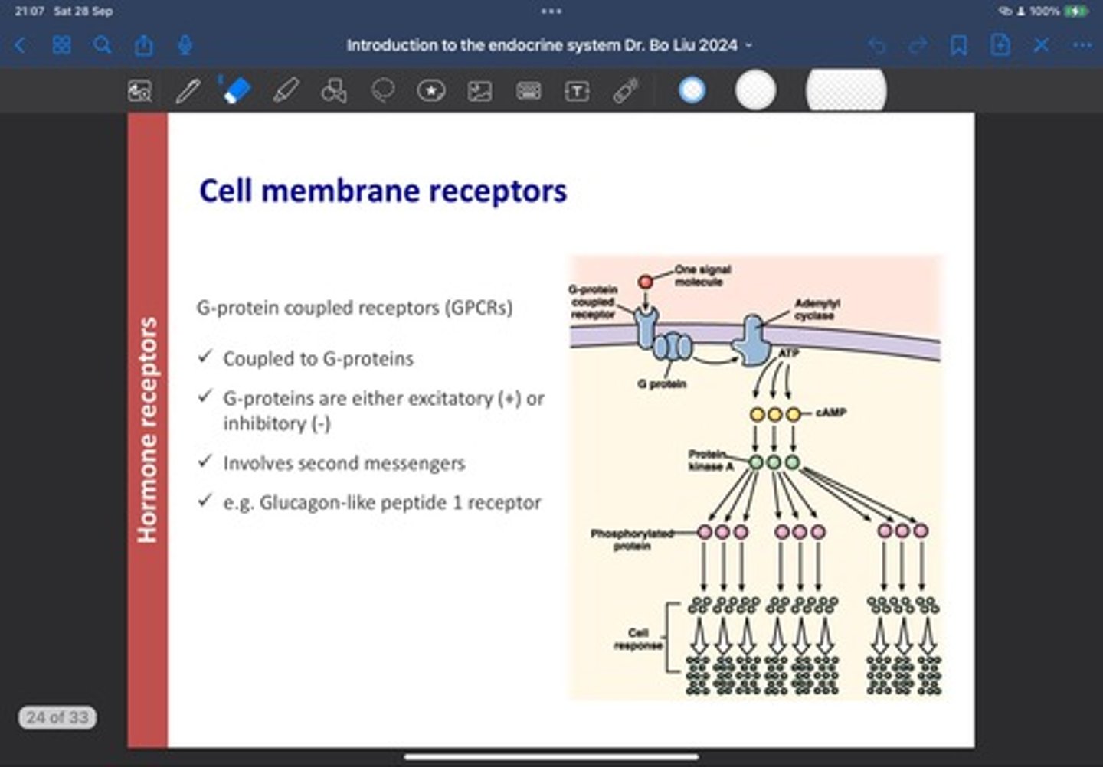Viewport: 1103px width, 767px height.
Task: Start audio recording with microphone icon
Action: pyautogui.click(x=185, y=45)
